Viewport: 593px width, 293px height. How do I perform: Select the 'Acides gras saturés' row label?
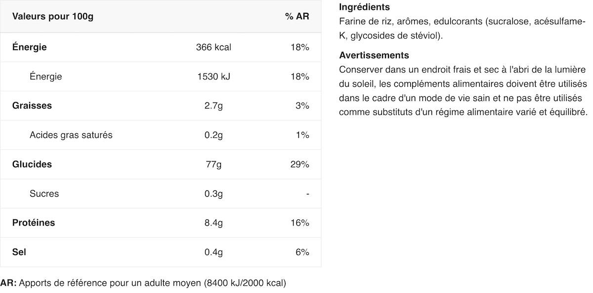pyautogui.click(x=71, y=135)
